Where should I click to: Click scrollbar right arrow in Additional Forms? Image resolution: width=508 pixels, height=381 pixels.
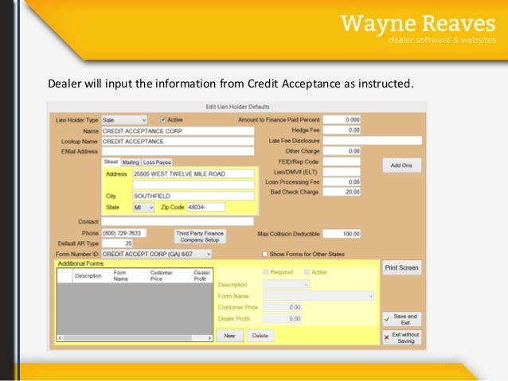[209, 338]
